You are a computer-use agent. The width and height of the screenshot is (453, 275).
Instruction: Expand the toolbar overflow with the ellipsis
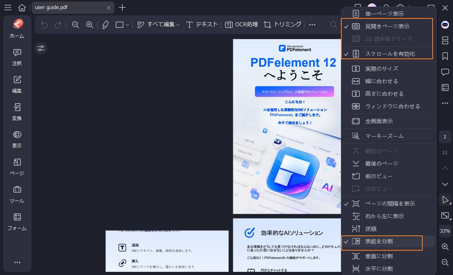(312, 24)
